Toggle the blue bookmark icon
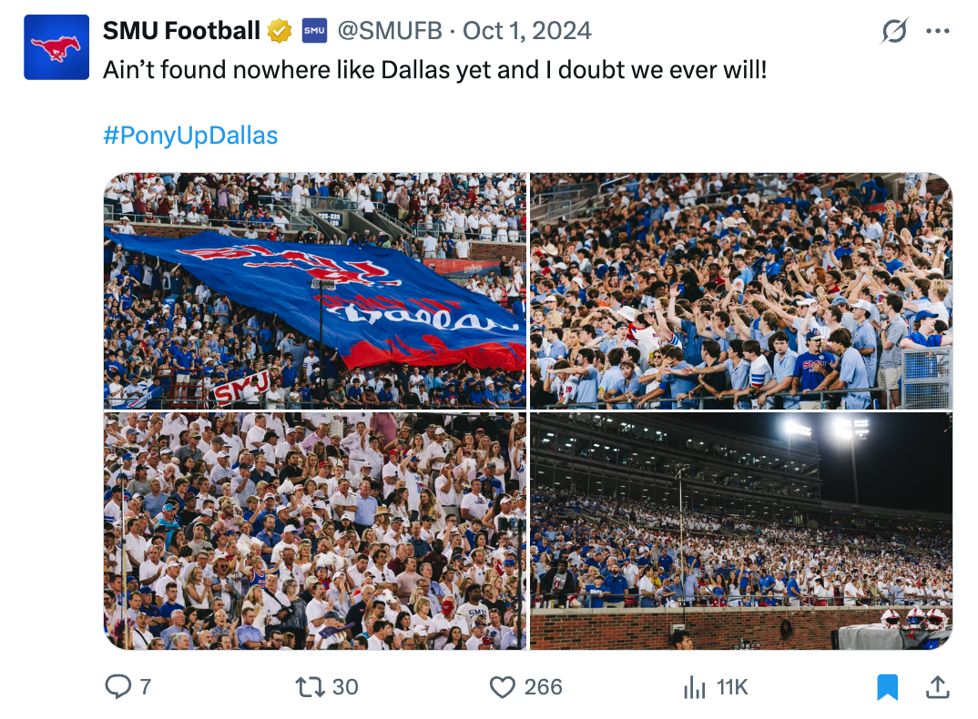The height and width of the screenshot is (719, 978). tap(887, 687)
